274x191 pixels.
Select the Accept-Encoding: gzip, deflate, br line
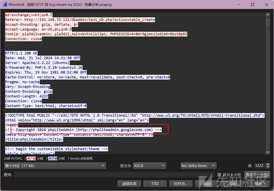click(x=42, y=25)
